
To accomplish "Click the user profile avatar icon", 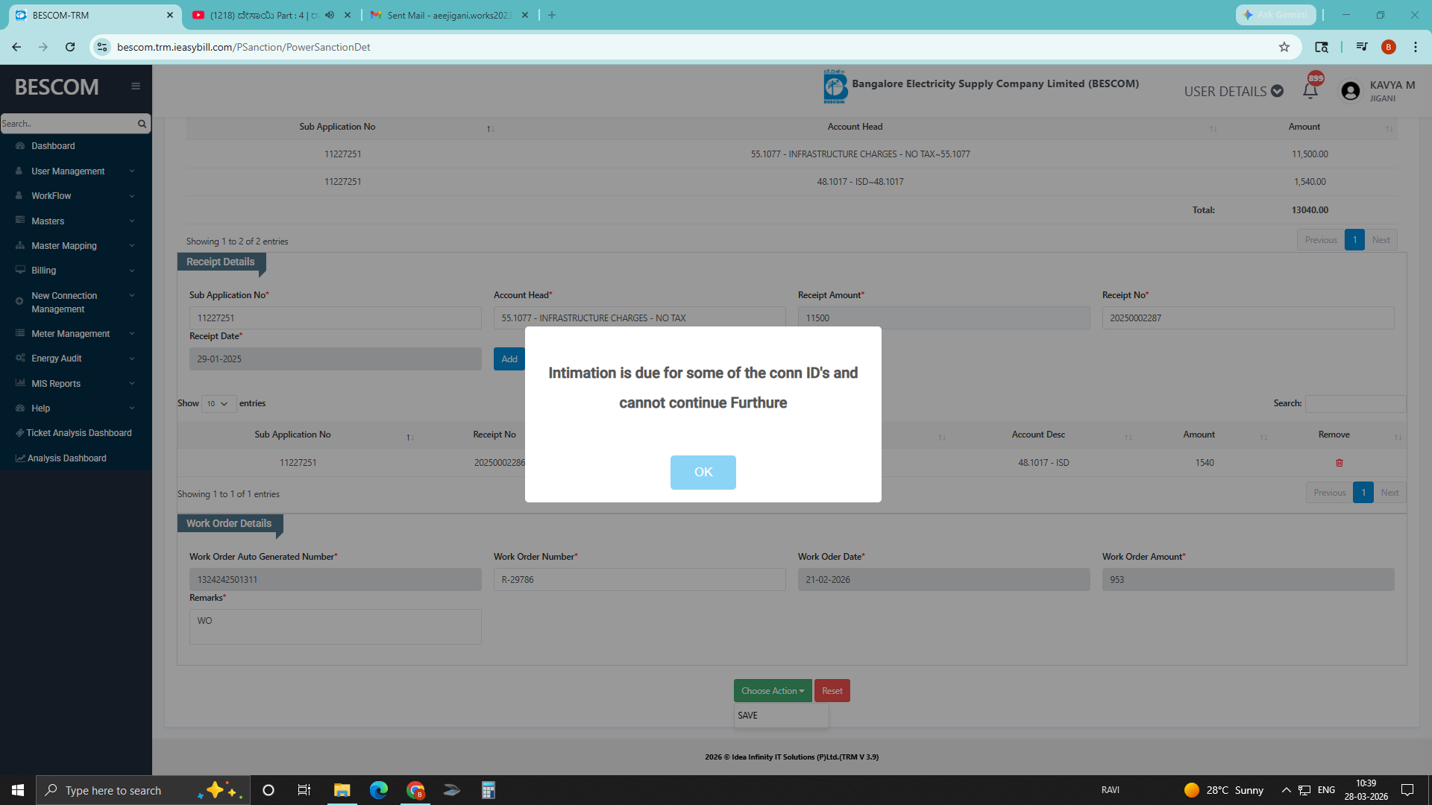I will (x=1350, y=91).
